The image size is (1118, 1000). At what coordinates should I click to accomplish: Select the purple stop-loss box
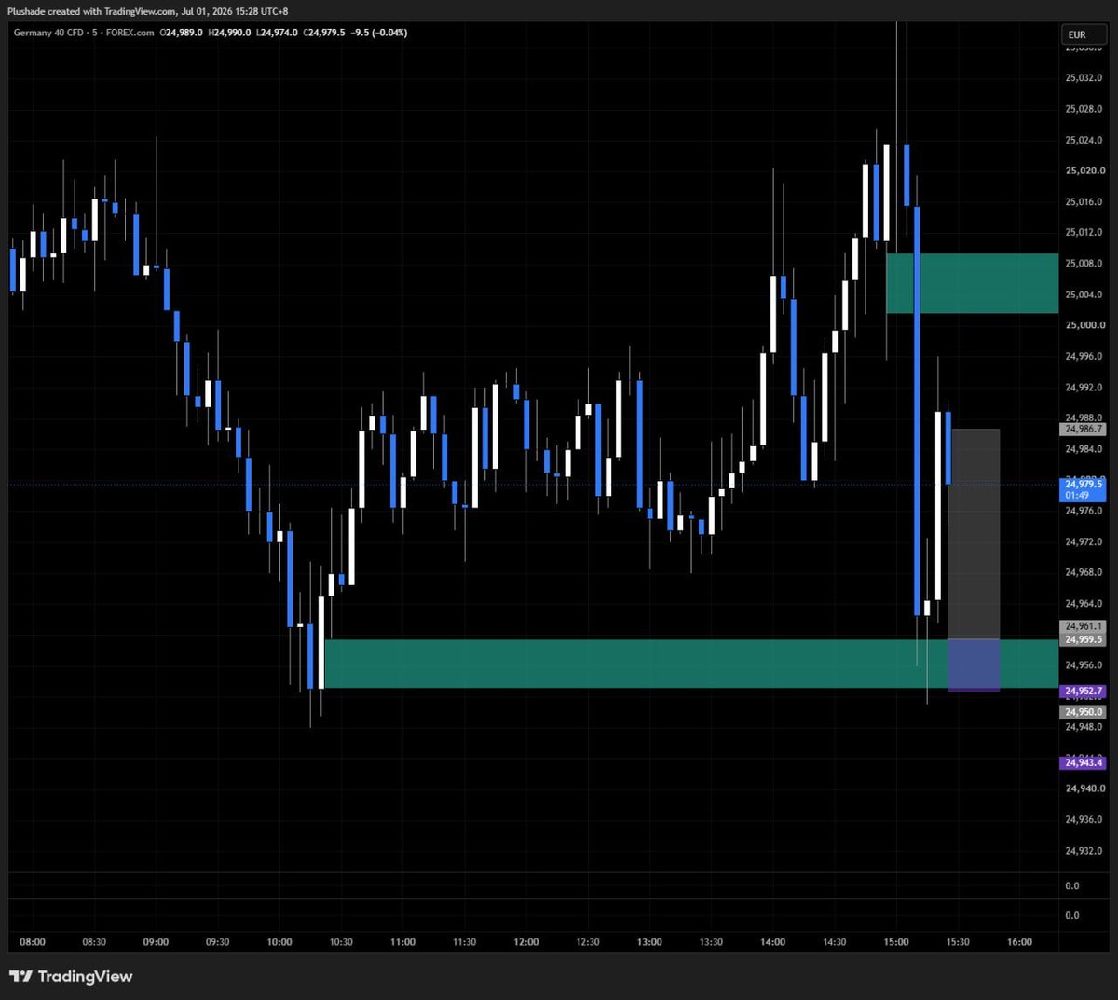coord(974,665)
